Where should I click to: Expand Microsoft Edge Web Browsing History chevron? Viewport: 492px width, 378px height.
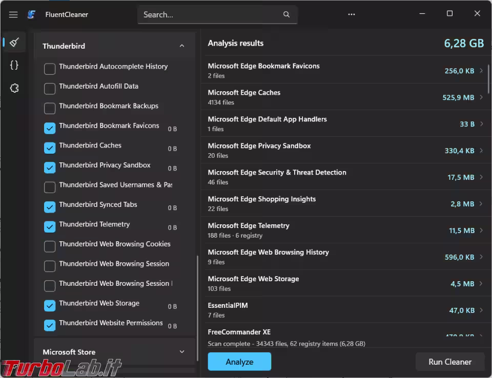pyautogui.click(x=481, y=257)
